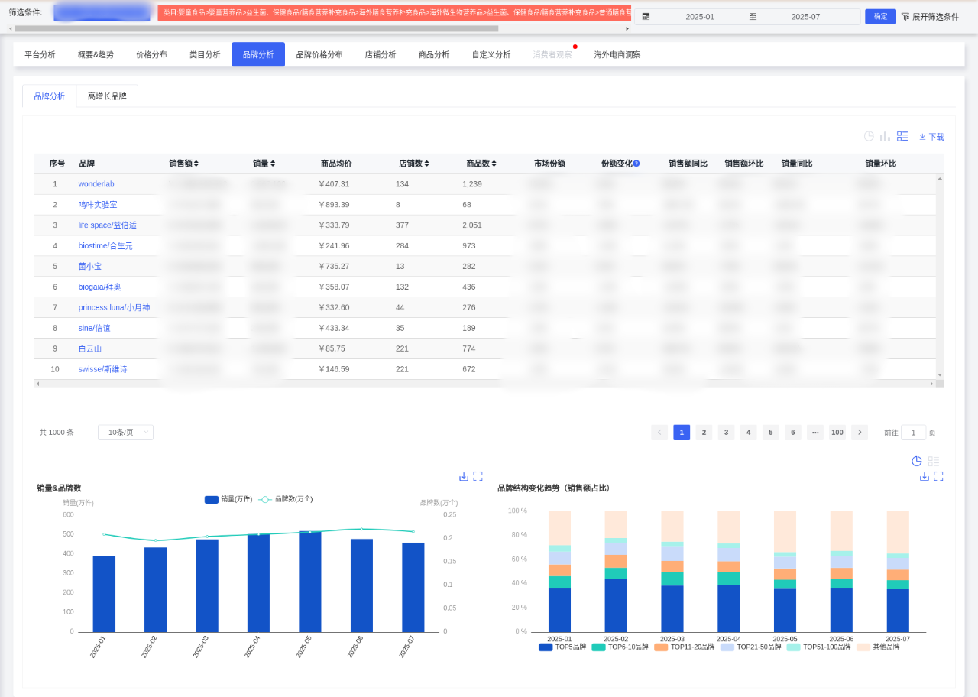Download the 销量&品牌数 chart
The width and height of the screenshot is (978, 697).
tap(464, 476)
